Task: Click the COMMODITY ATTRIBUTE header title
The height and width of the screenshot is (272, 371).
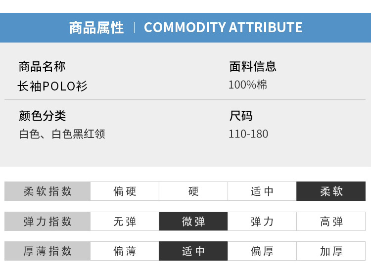Action: coord(223,27)
